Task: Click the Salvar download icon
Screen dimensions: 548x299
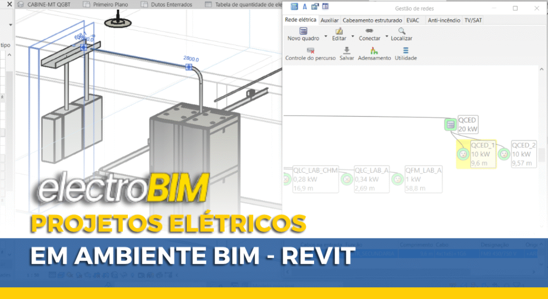Action: (346, 50)
